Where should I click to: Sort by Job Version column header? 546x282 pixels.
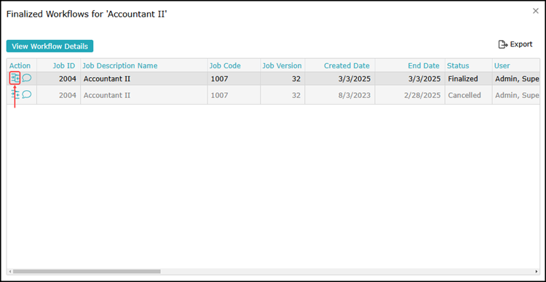click(x=282, y=65)
